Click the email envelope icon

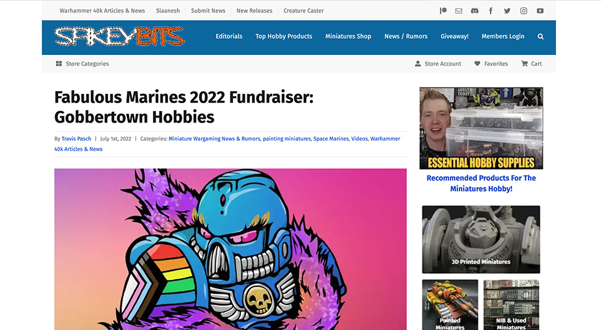pos(459,11)
